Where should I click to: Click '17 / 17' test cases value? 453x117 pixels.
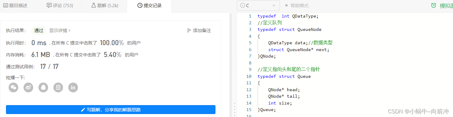49,67
